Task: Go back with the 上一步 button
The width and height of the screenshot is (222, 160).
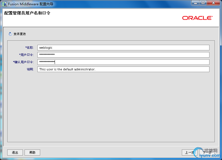Action: coord(189,152)
